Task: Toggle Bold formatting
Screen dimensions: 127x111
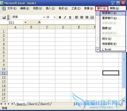Action: coord(60,17)
